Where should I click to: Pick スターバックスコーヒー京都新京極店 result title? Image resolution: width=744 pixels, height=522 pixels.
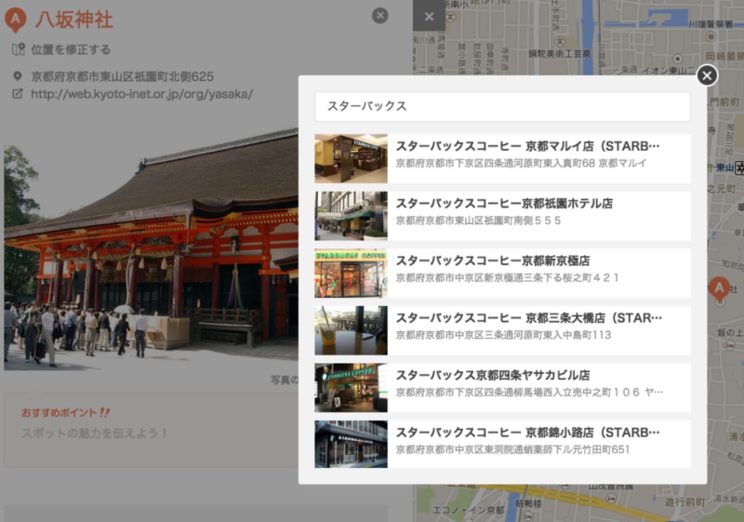(493, 261)
